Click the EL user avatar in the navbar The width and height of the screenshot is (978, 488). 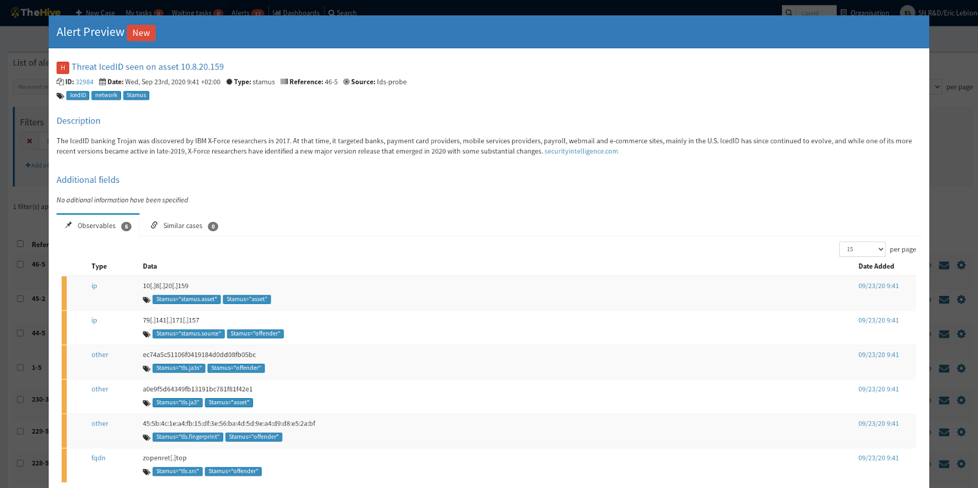[x=907, y=13]
